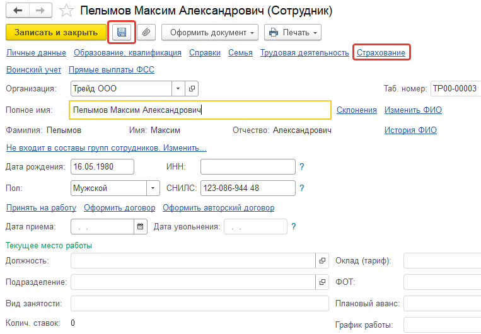Save record with the floppy disk icon
This screenshot has width=481, height=334.
coord(122,32)
